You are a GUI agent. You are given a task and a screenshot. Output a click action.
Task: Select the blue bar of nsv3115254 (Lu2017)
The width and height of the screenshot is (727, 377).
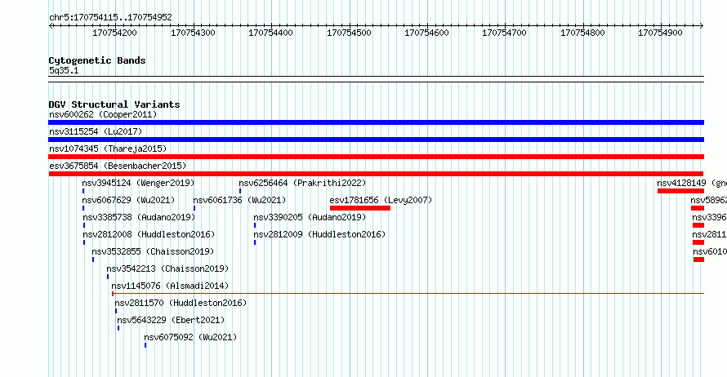(376, 140)
